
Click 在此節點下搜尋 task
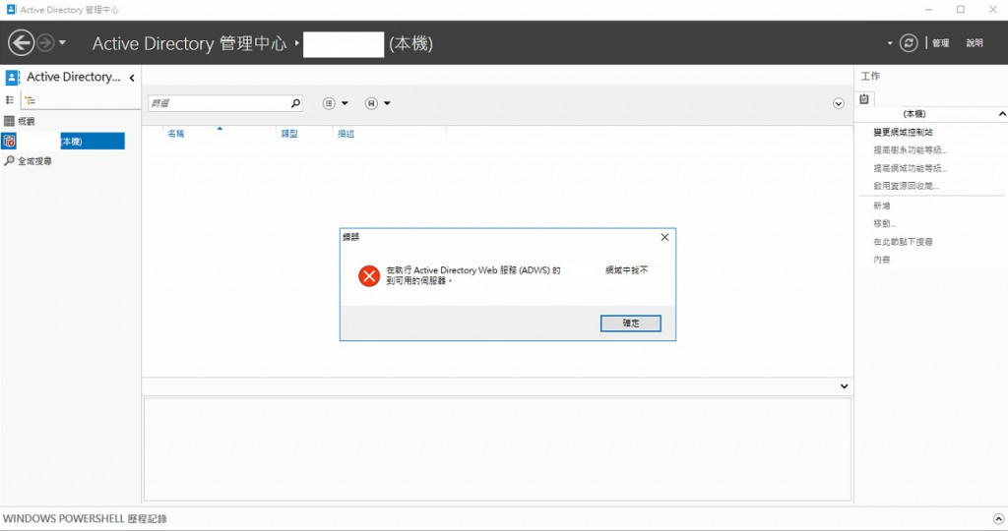point(903,242)
